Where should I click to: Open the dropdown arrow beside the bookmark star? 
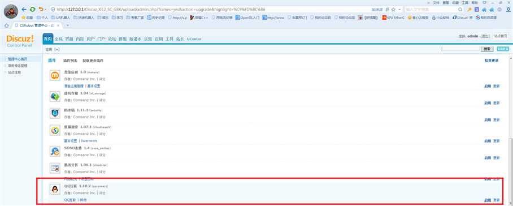tap(399, 10)
